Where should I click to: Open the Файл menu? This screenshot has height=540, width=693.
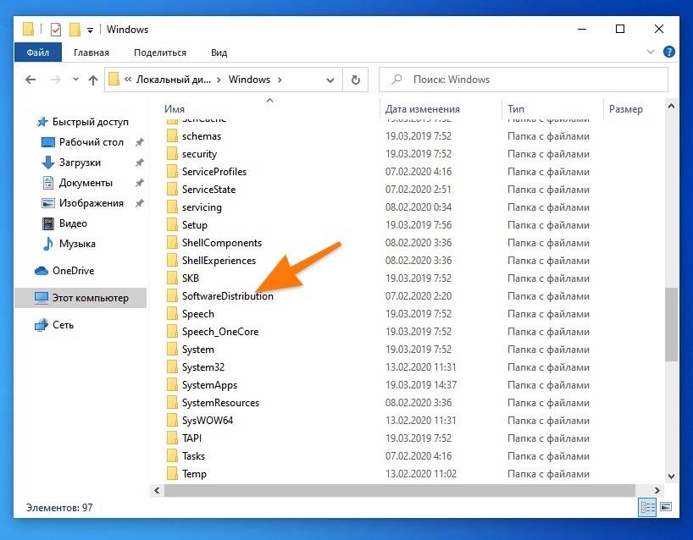38,52
